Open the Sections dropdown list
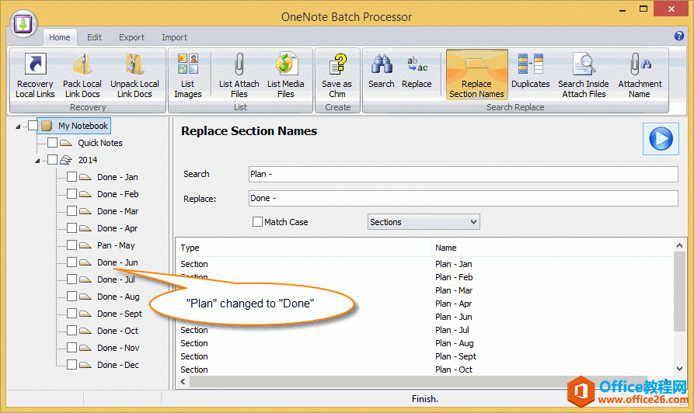 click(424, 222)
